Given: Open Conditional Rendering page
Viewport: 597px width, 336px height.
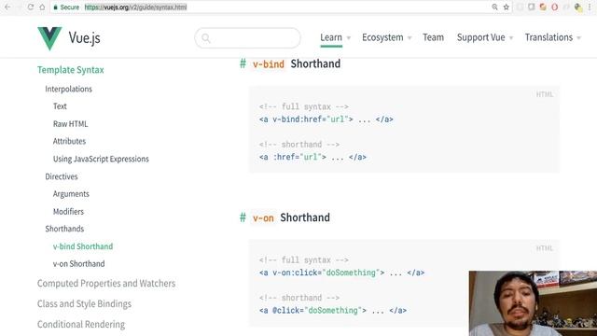Looking at the screenshot, I should (x=81, y=325).
